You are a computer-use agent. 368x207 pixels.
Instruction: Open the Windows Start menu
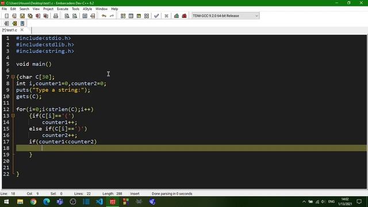[x=6, y=202]
